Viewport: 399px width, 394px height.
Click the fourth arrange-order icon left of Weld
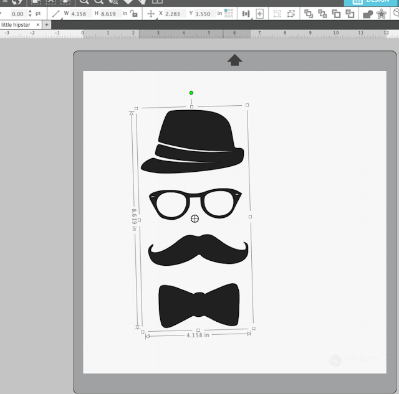click(x=350, y=14)
